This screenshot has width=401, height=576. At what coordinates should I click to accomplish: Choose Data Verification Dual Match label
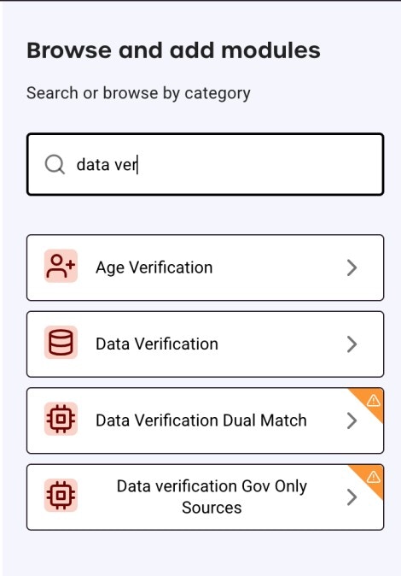pos(201,420)
